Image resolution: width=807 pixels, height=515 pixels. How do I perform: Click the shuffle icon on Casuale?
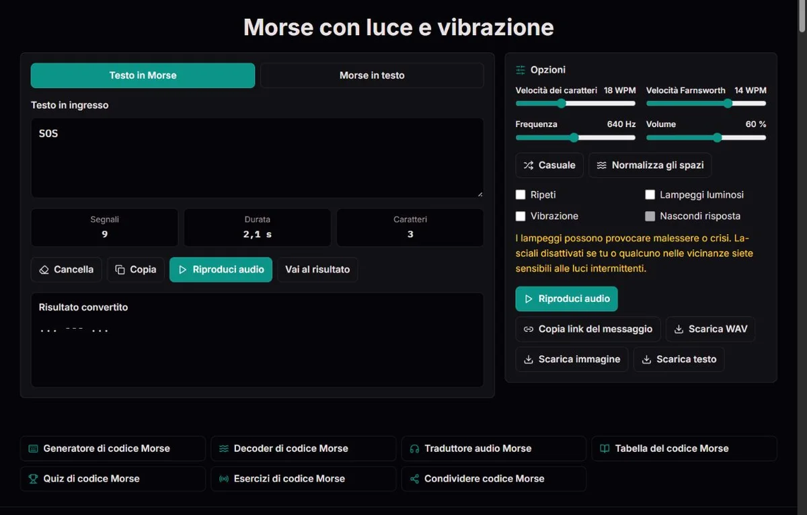[529, 165]
